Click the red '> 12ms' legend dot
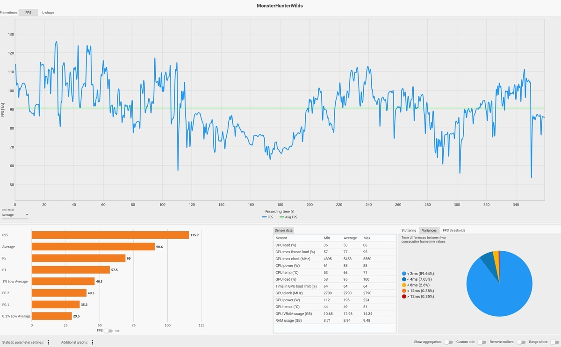The width and height of the screenshot is (561, 347). [x=404, y=296]
